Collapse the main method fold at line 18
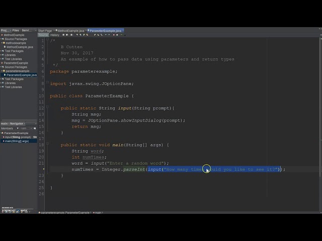 (47, 144)
